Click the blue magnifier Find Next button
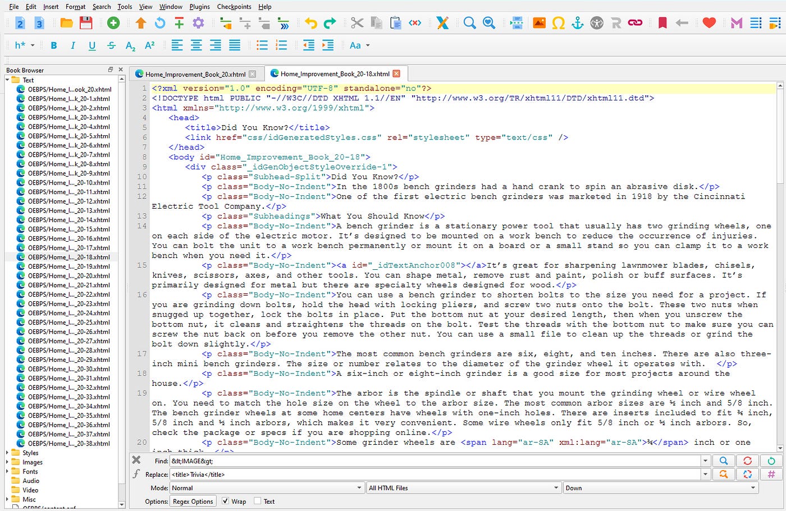This screenshot has height=511, width=786. click(x=724, y=461)
